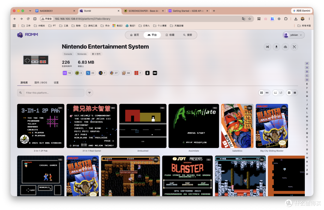Click the hash sign chip showing 68

click(x=126, y=73)
